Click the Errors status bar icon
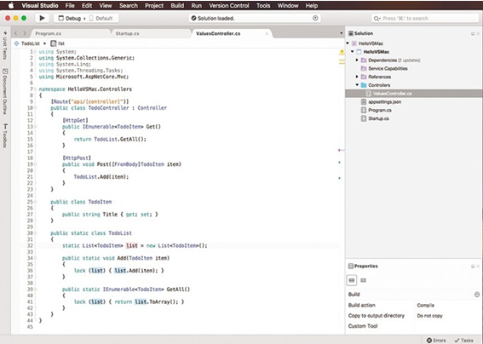Image resolution: width=483 pixels, height=344 pixels. (436, 340)
